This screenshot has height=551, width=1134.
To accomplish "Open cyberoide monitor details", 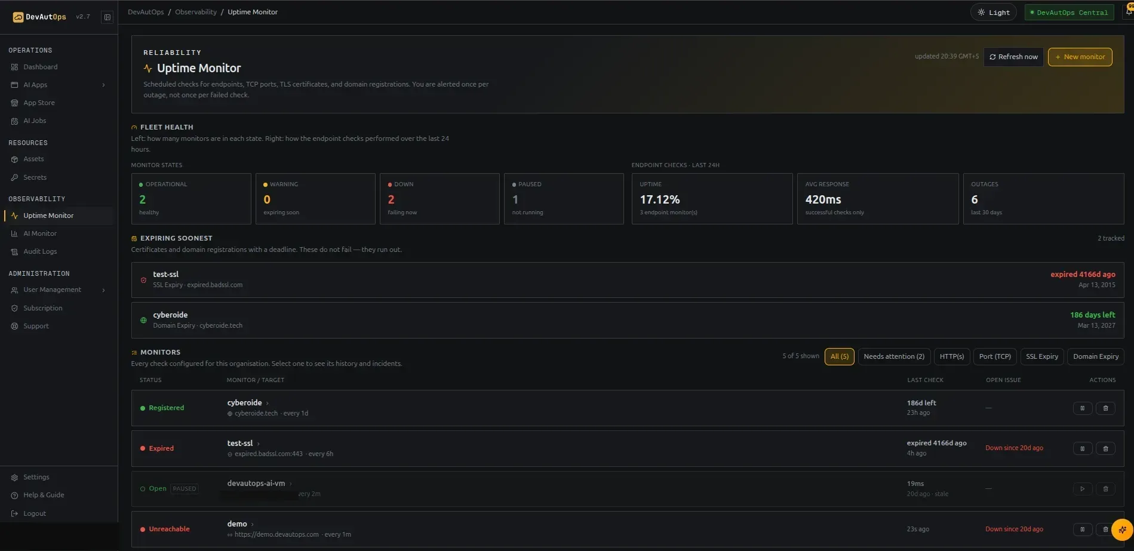I will click(244, 403).
